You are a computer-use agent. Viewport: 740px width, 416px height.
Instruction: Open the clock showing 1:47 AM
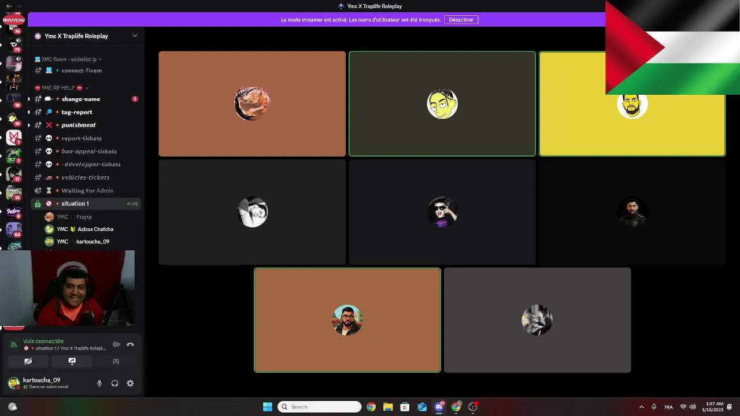coord(713,407)
